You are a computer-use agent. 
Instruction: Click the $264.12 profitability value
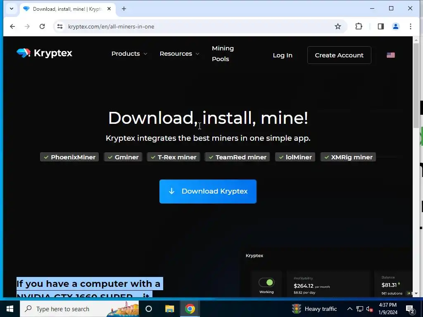pos(304,286)
